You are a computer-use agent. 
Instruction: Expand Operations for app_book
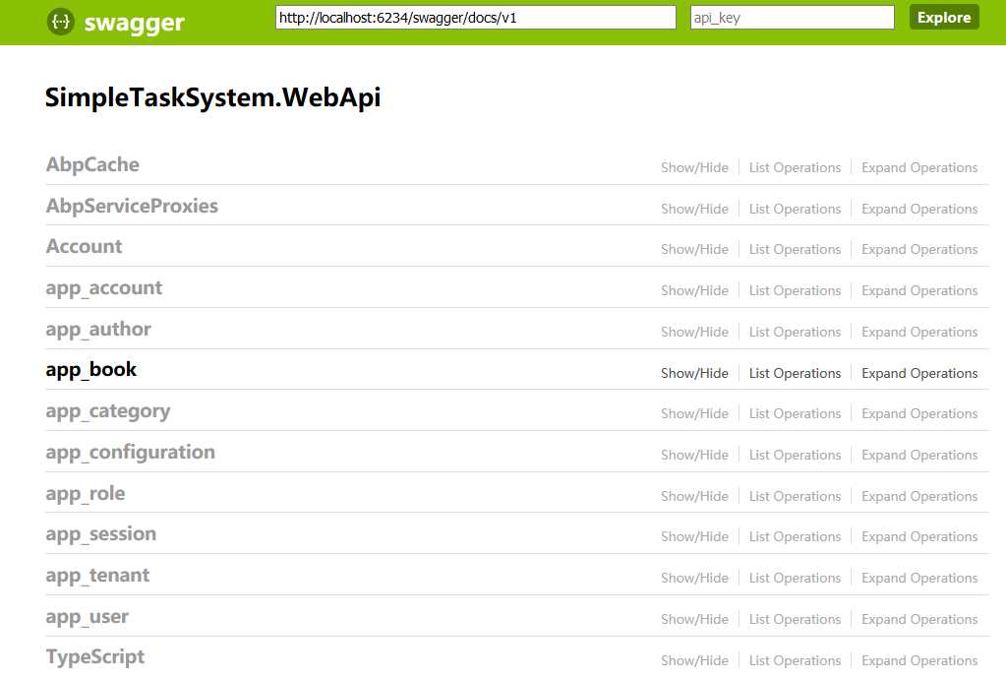[919, 373]
